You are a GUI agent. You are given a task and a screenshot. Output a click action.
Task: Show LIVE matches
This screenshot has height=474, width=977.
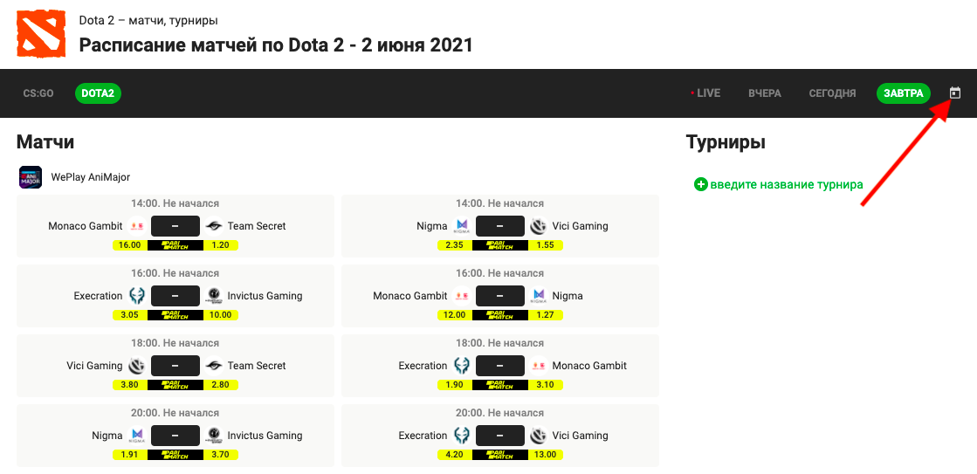(706, 93)
